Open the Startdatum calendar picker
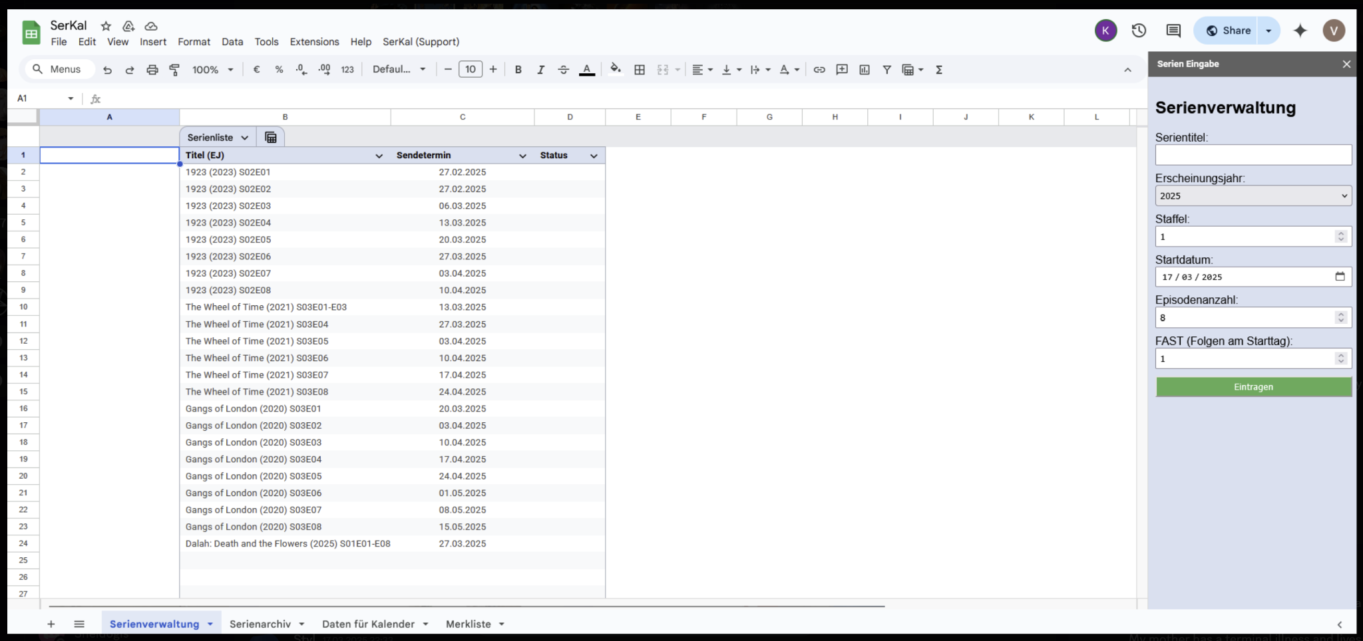 click(1340, 277)
